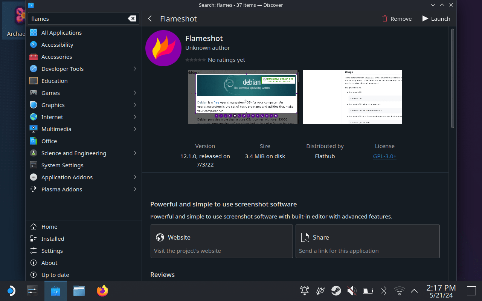Remove the Flameshot application
Viewport: 482px width, 301px height.
pyautogui.click(x=397, y=18)
